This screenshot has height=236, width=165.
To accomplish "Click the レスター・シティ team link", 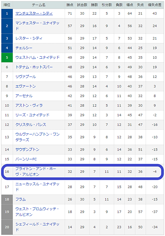I will pyautogui.click(x=29, y=38).
